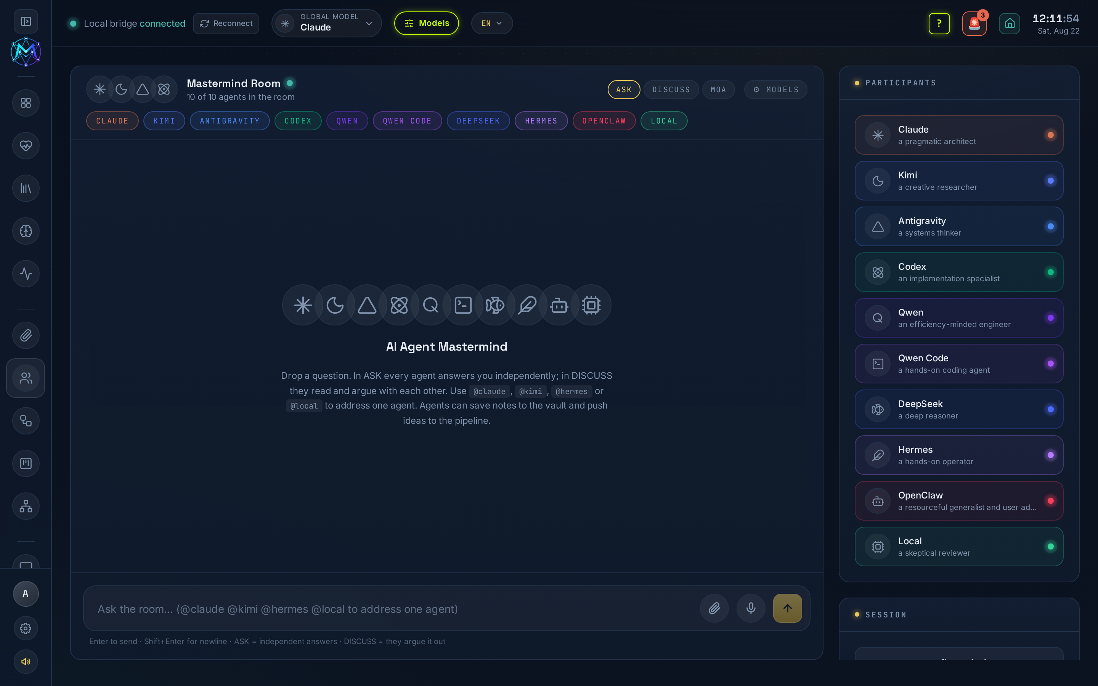Toggle the DEEPSEEK agent chip
This screenshot has height=686, width=1098.
click(478, 121)
